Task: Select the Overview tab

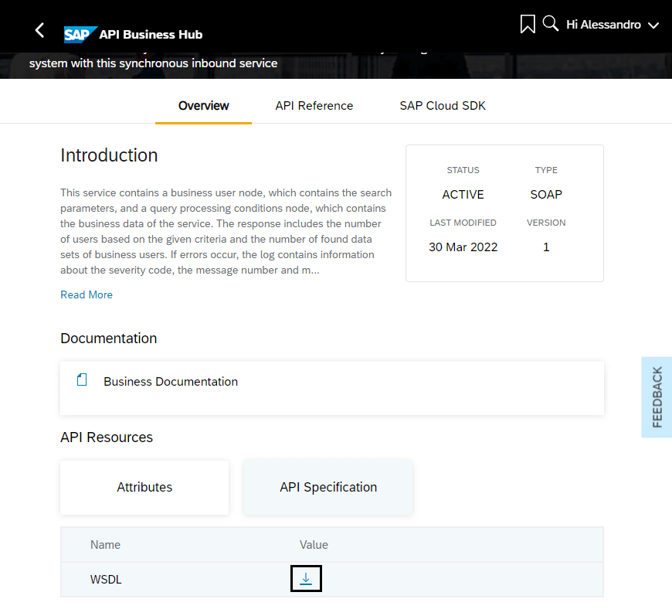Action: 204,106
